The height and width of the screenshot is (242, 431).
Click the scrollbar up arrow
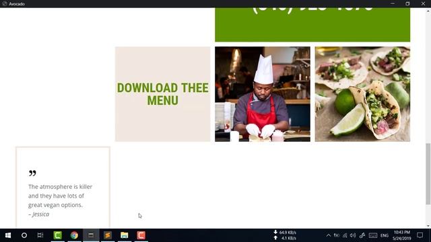(428, 11)
